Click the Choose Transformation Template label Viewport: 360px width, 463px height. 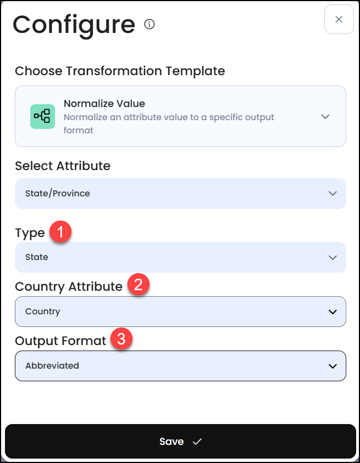pos(120,71)
